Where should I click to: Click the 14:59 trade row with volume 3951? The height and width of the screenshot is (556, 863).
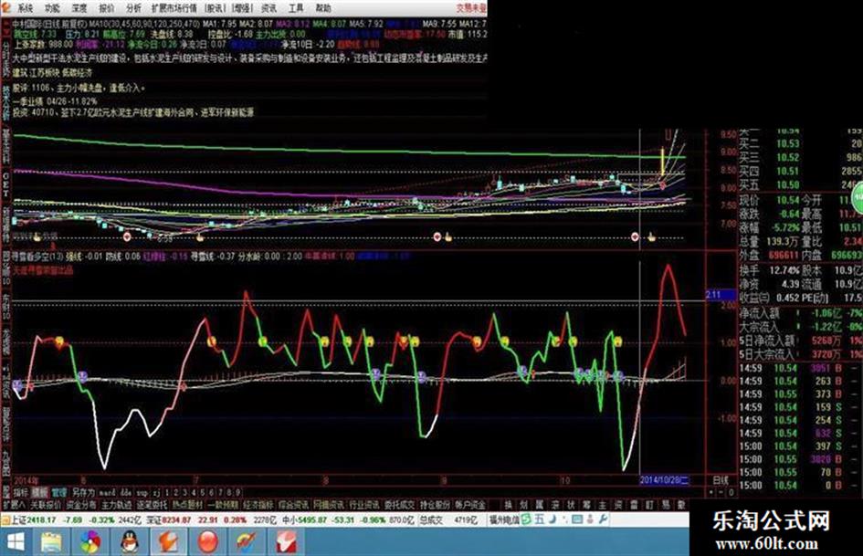(x=800, y=368)
